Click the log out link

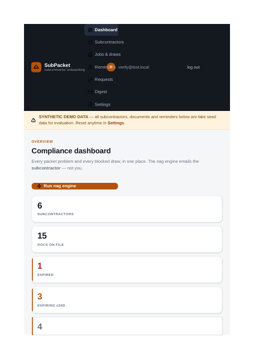point(193,67)
